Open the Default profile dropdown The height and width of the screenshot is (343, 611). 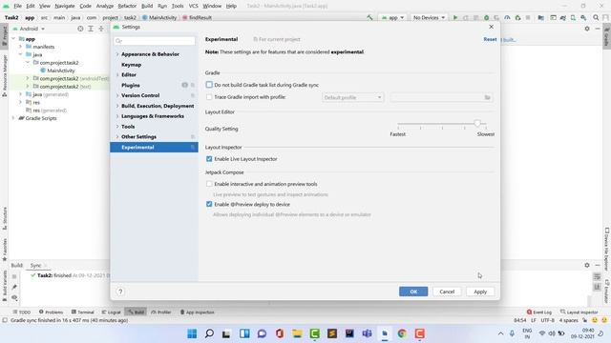(352, 97)
